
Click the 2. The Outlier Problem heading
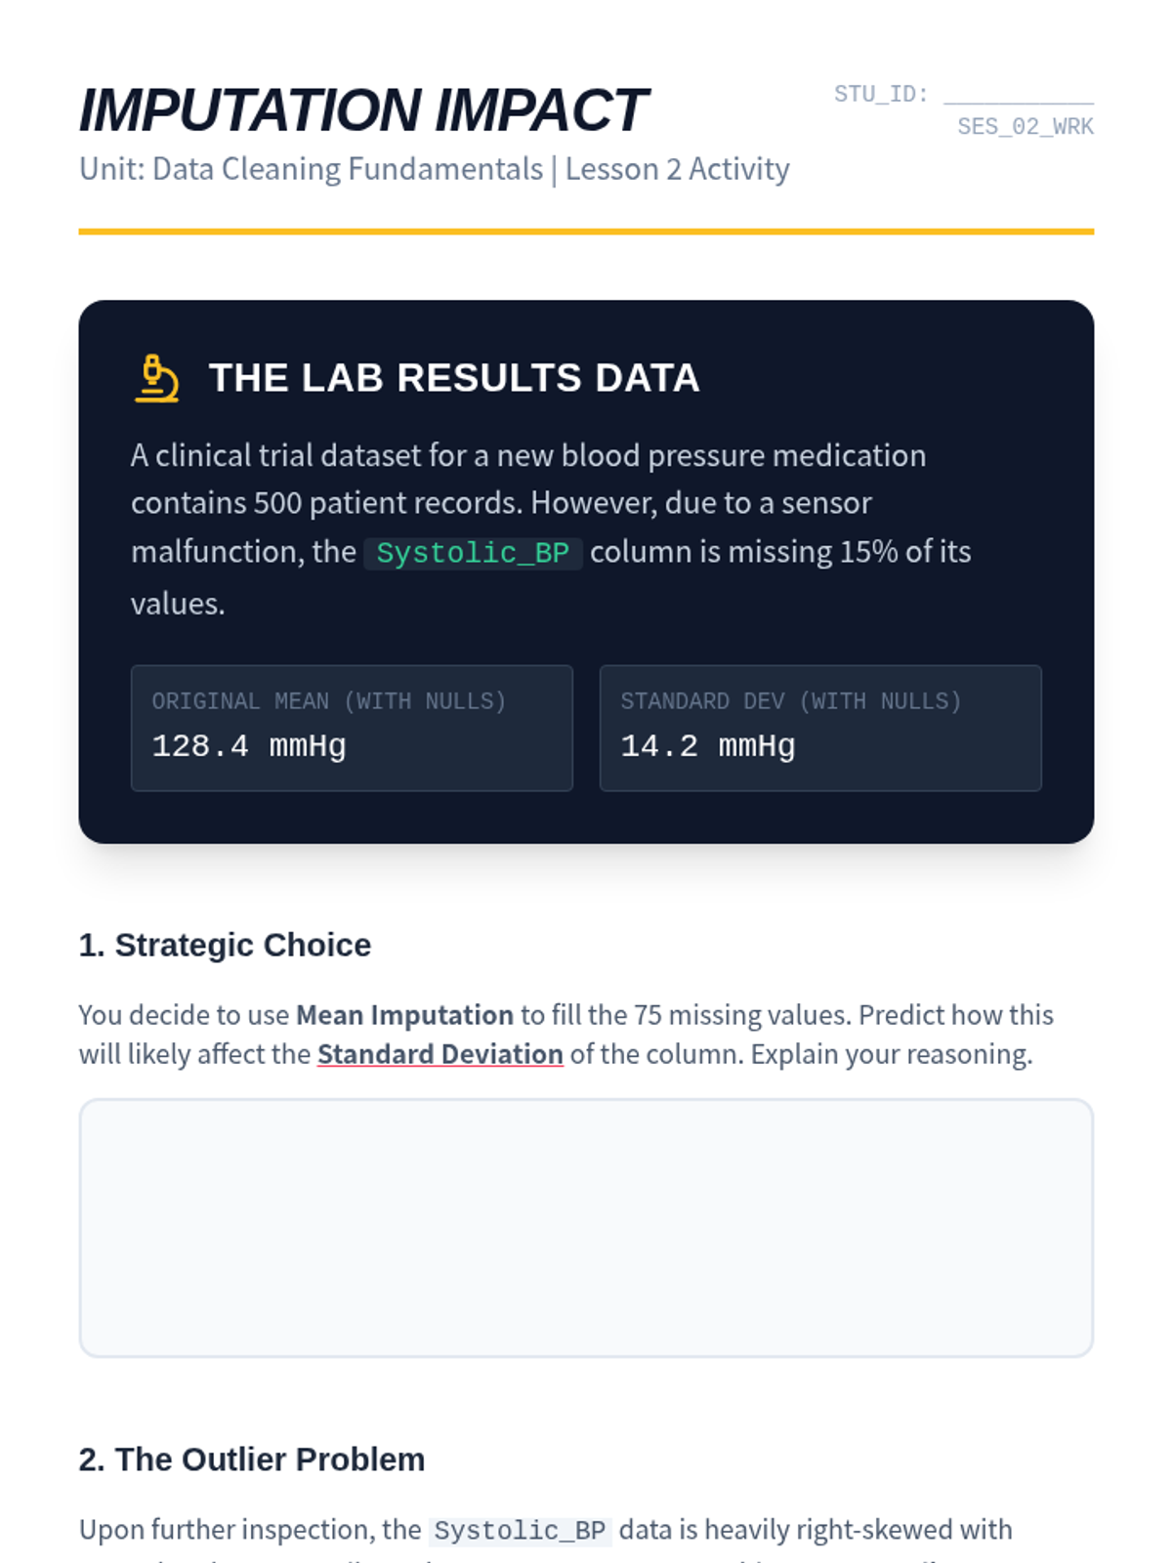click(252, 1459)
